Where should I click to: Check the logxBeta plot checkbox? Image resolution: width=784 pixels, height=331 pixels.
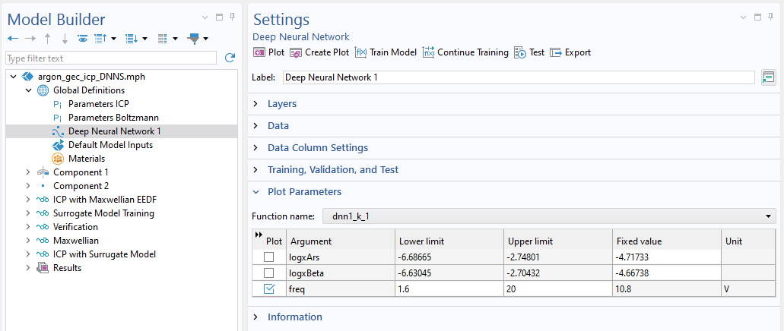(x=268, y=273)
